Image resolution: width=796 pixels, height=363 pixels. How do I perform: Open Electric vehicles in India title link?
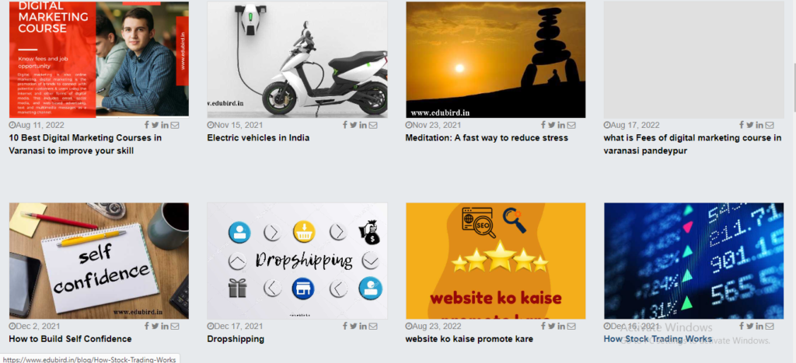click(x=258, y=138)
